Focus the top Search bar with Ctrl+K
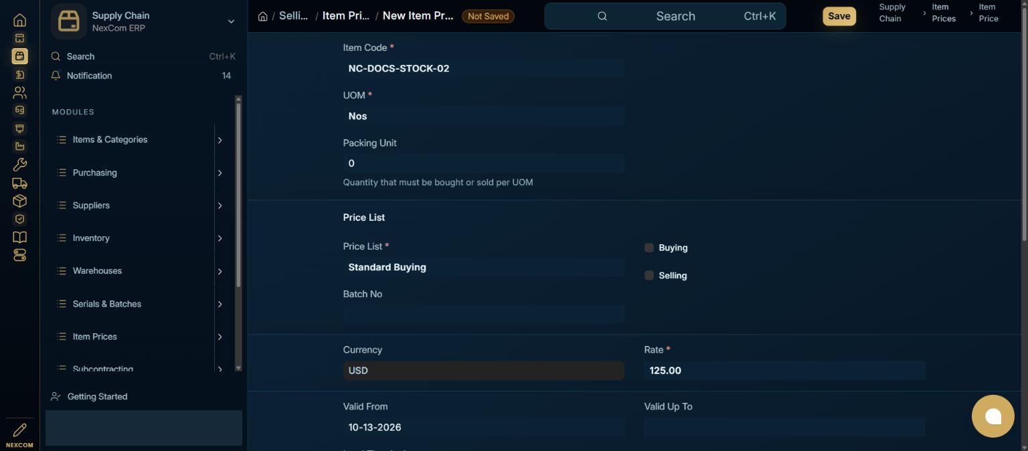Image resolution: width=1028 pixels, height=451 pixels. coord(665,16)
